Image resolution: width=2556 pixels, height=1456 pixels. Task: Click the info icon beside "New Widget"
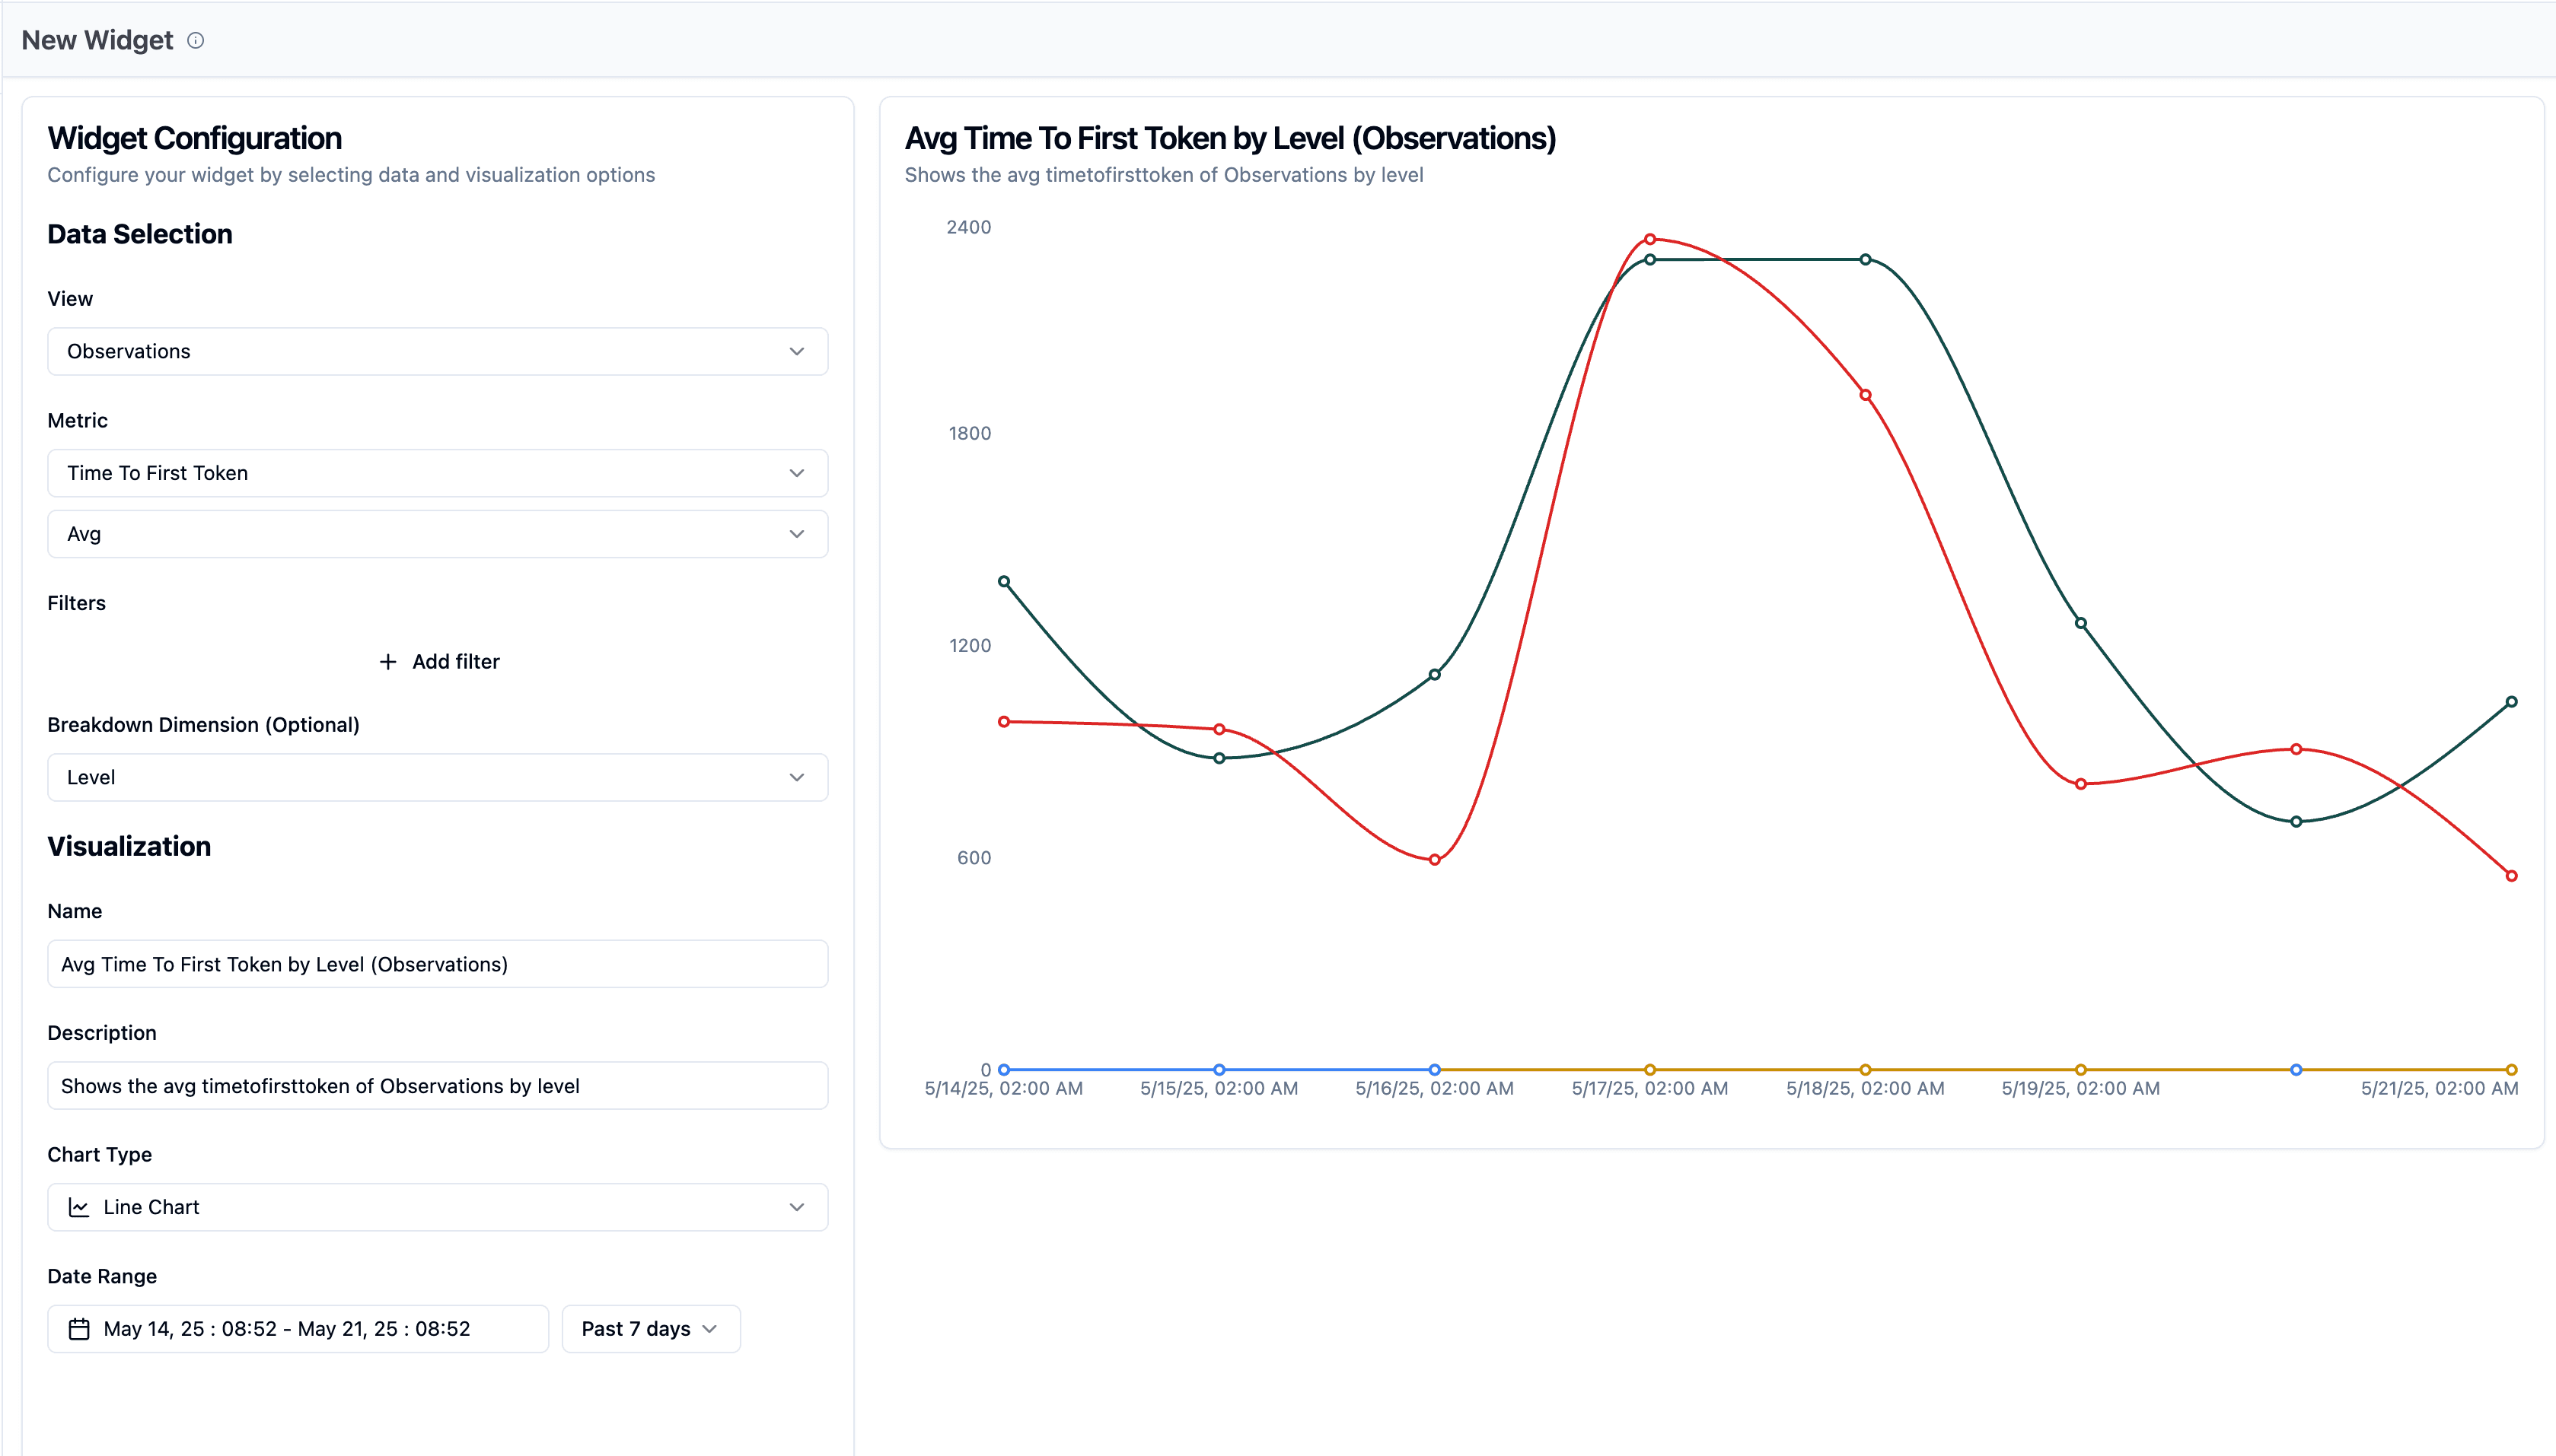pos(196,40)
